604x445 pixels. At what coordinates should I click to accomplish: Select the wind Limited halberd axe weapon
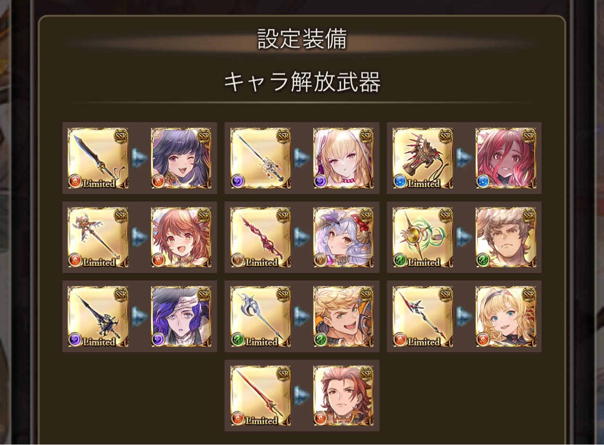pyautogui.click(x=260, y=317)
